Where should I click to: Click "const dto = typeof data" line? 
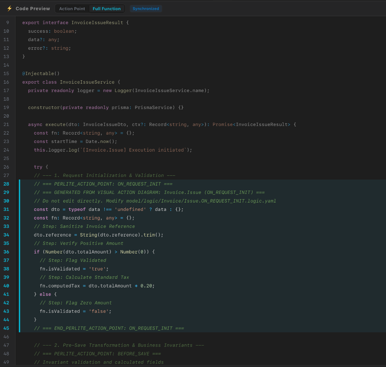tap(109, 209)
